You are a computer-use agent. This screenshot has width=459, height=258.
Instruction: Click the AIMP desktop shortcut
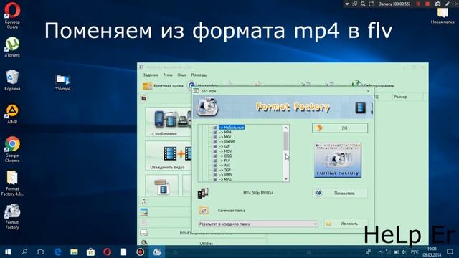click(12, 114)
